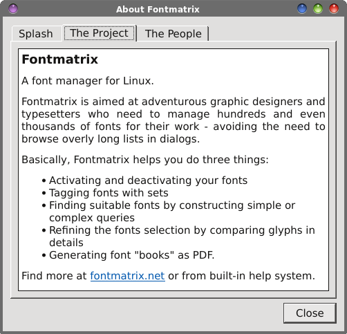347x334 pixels.
Task: Click 'Generating font "books" as PDF.' bullet
Action: click(132, 255)
